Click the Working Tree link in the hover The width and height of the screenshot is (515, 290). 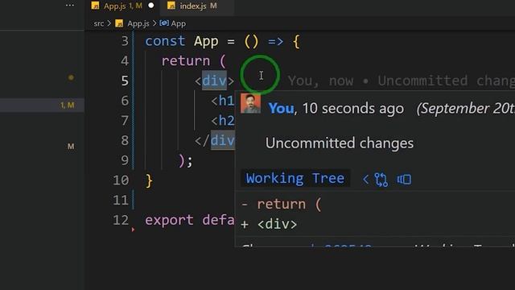(295, 179)
